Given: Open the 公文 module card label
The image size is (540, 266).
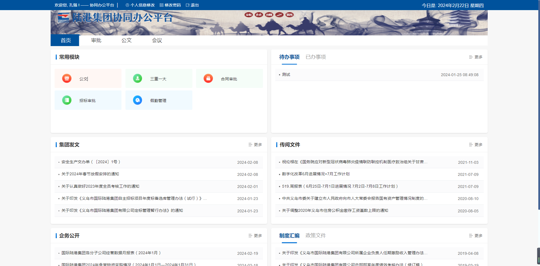Looking at the screenshot, I should coord(84,79).
